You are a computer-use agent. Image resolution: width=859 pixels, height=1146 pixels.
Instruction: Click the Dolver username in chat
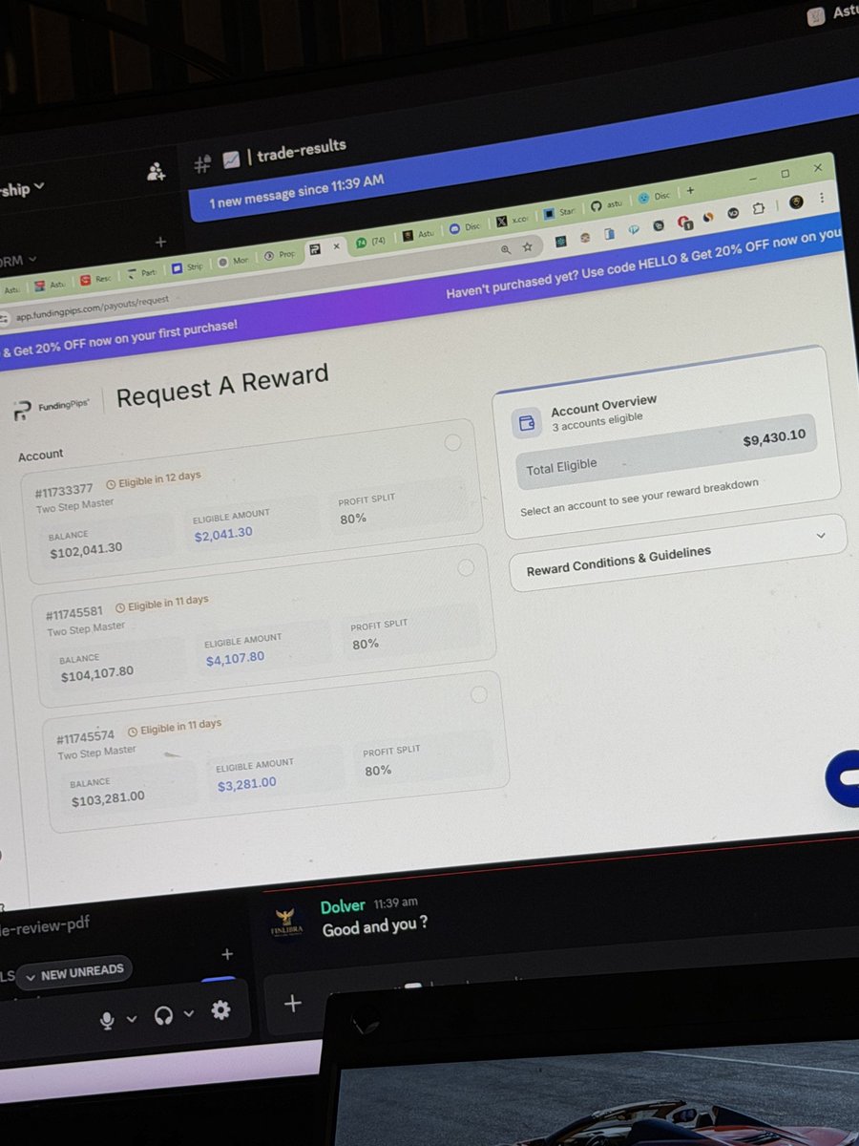coord(343,905)
